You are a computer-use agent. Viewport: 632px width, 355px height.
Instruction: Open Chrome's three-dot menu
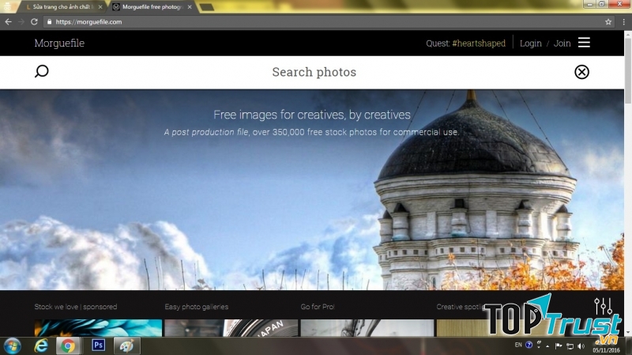[x=622, y=22]
